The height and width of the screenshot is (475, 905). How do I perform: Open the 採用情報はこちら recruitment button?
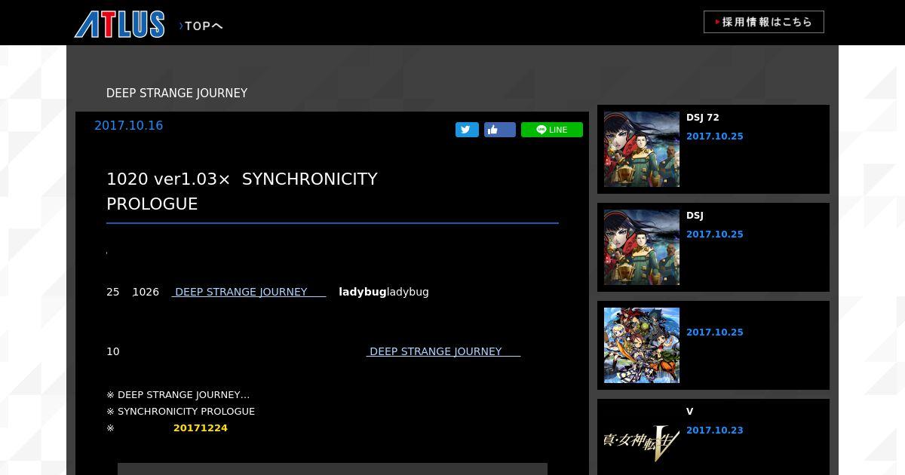coord(763,22)
